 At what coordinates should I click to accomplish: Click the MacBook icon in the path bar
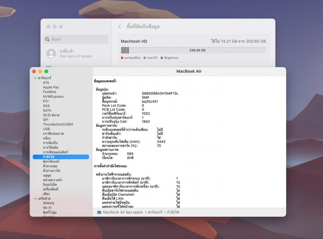tap(99, 212)
